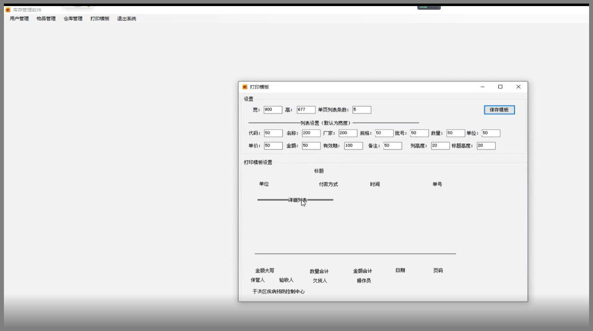593x331 pixels.
Task: Click the 详细列表 element in the template
Action: point(296,200)
